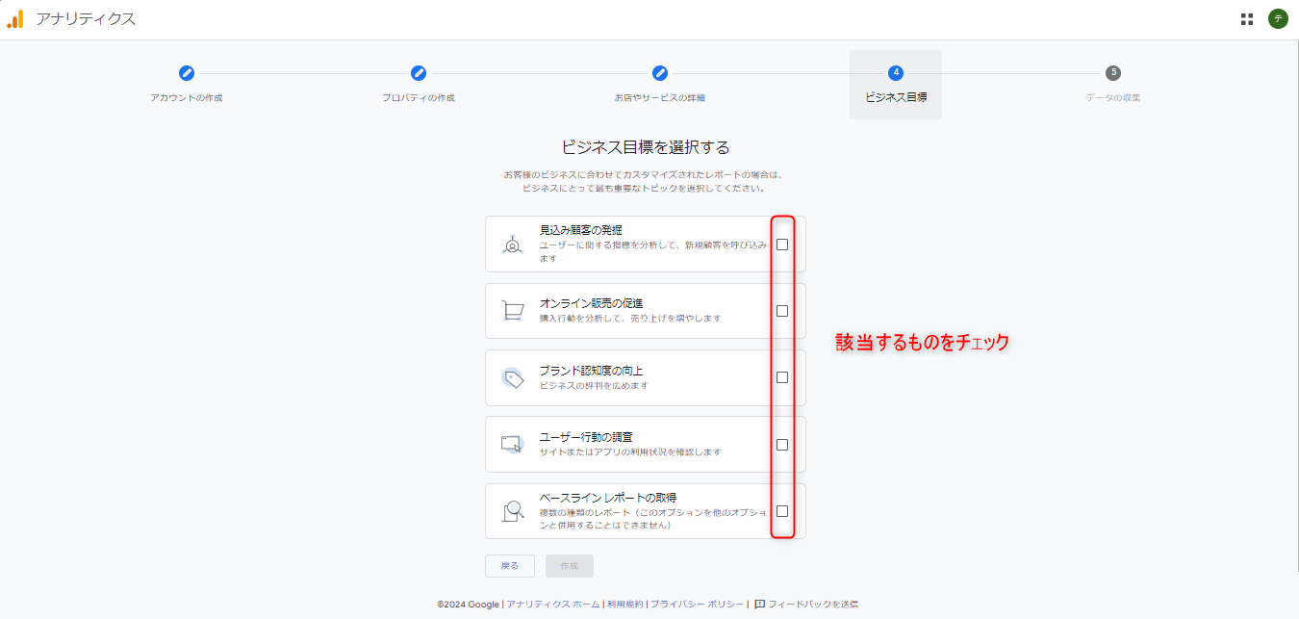Click the magnifier icon for ベースライン レポートの取得
The width and height of the screenshot is (1299, 619).
[x=513, y=511]
